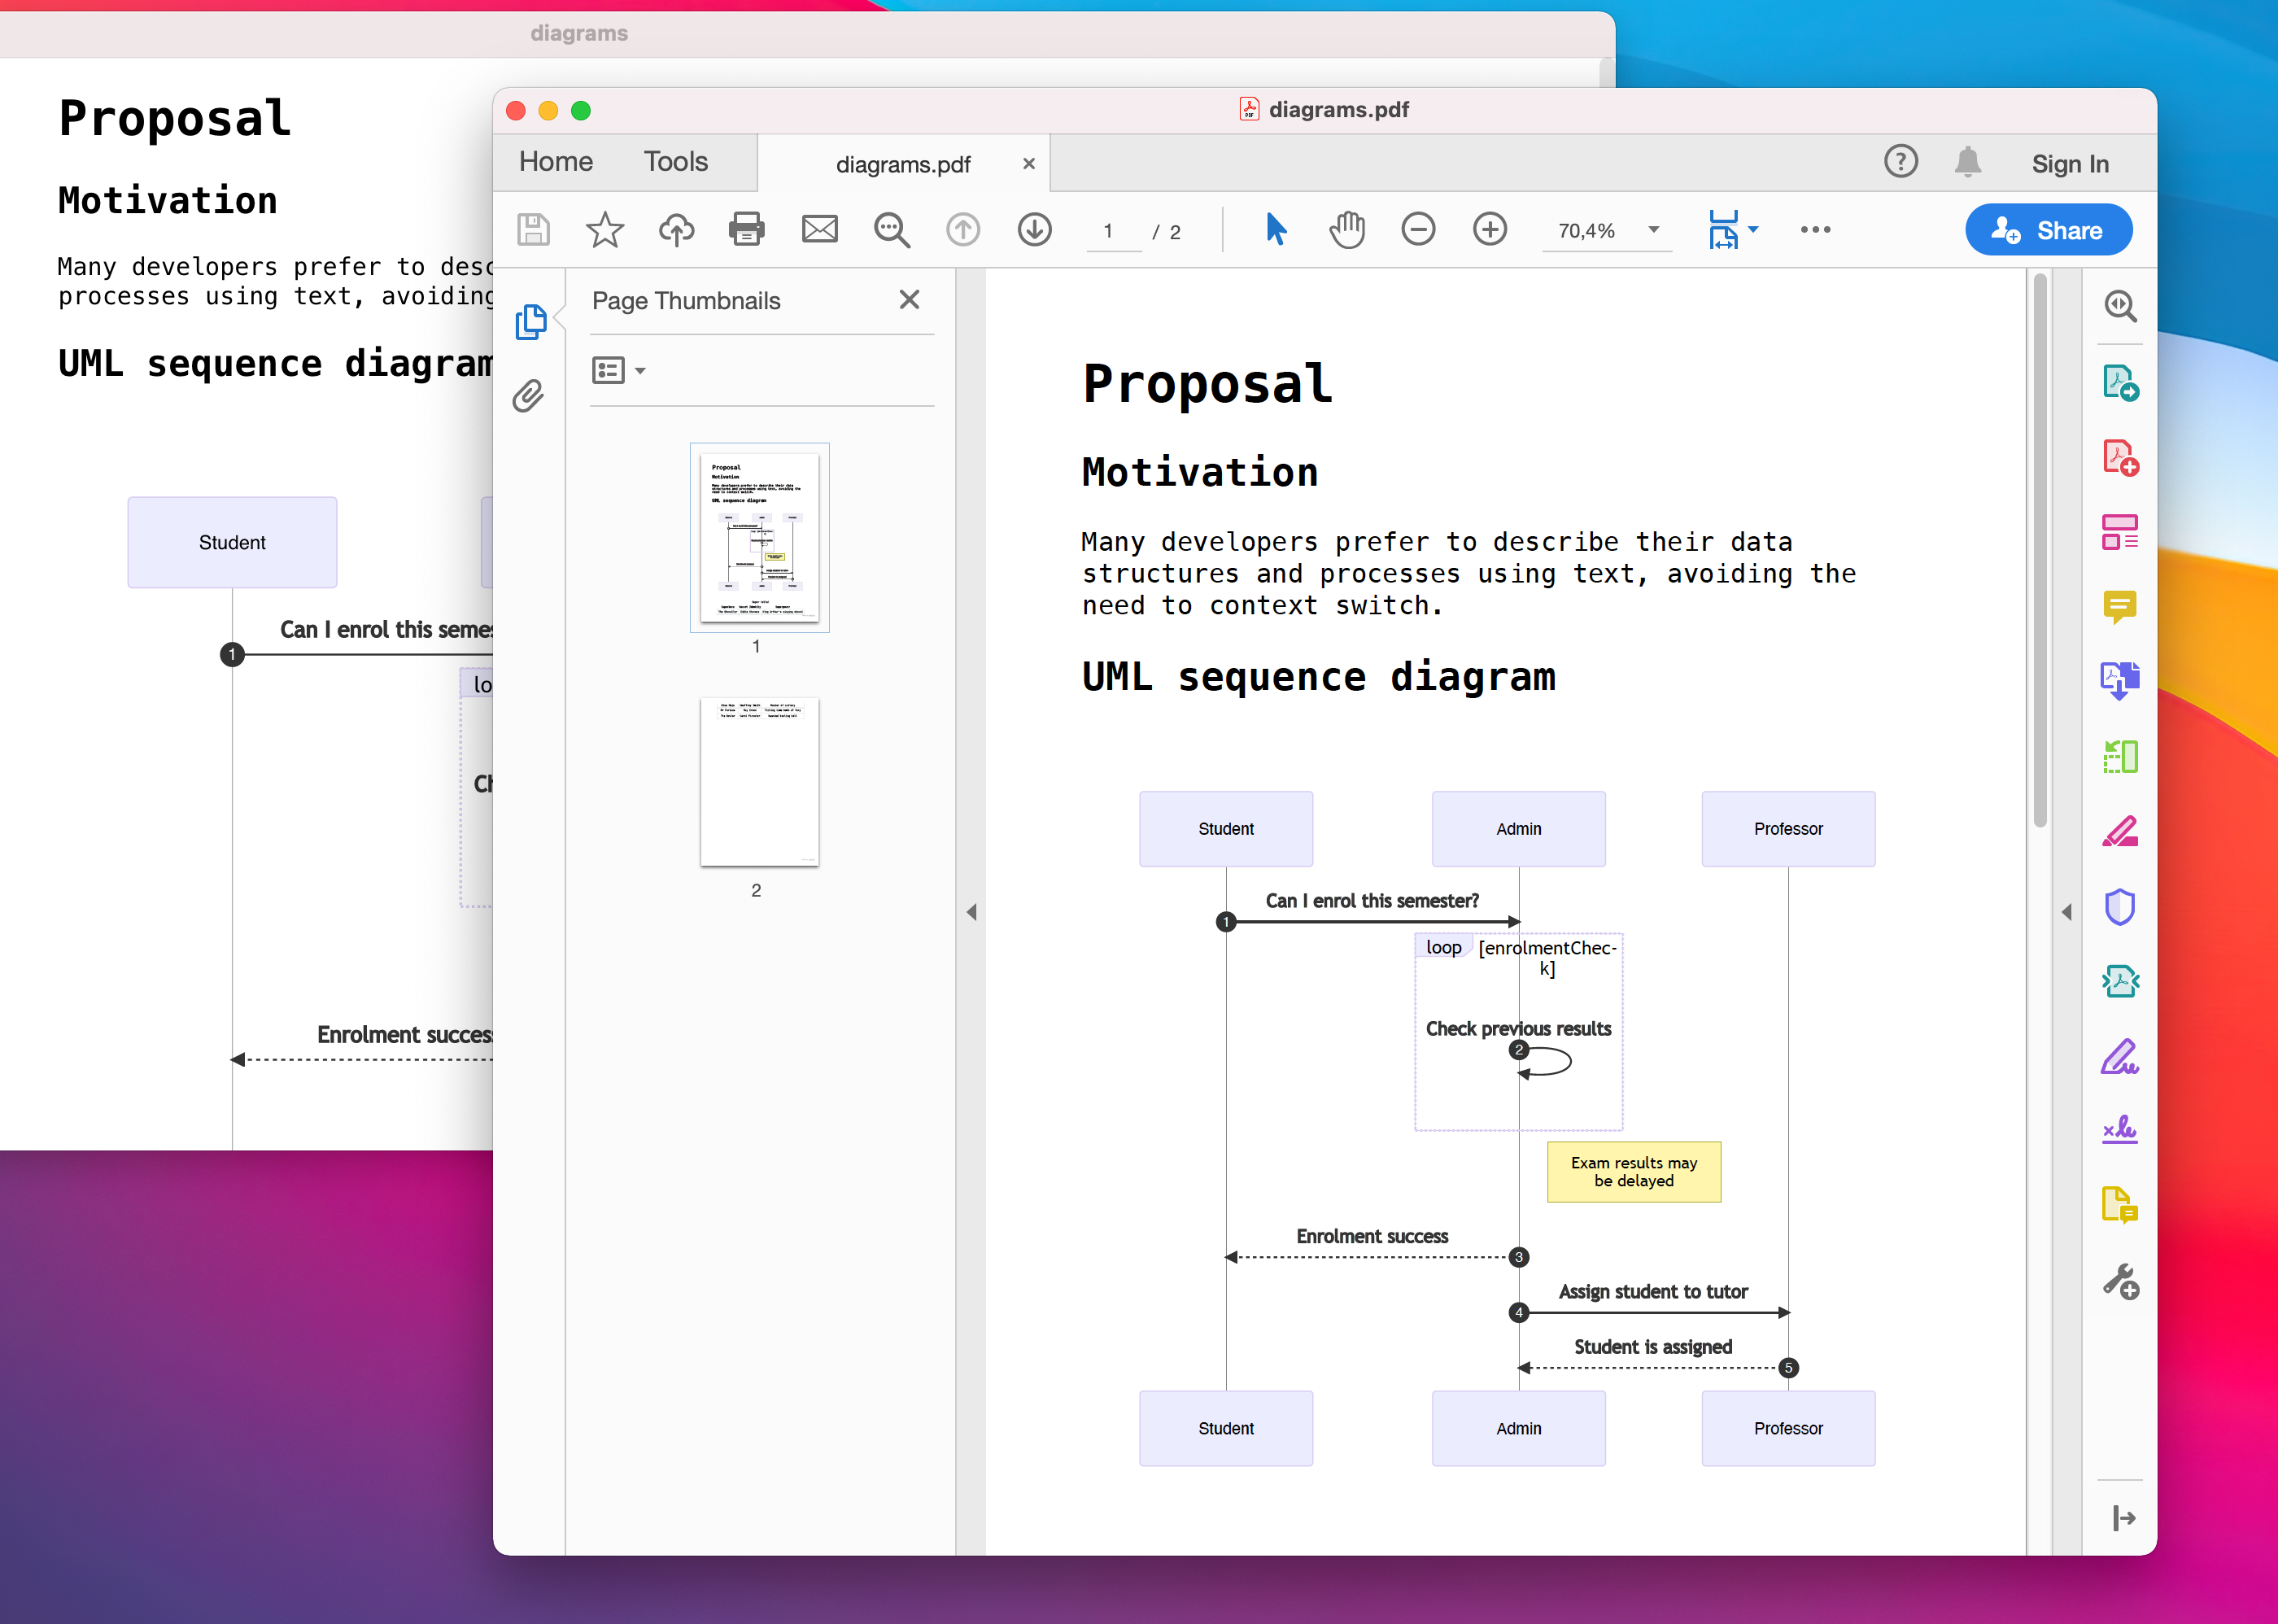Activate the arrow Selection tool
Image resolution: width=2278 pixels, height=1624 pixels.
pyautogui.click(x=1276, y=230)
